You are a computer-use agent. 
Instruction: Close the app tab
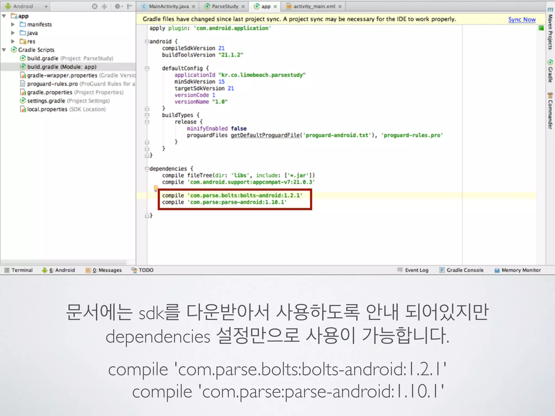point(275,6)
